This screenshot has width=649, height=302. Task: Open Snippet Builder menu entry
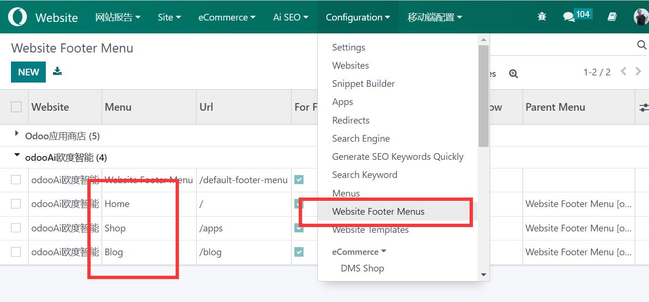[x=363, y=83]
